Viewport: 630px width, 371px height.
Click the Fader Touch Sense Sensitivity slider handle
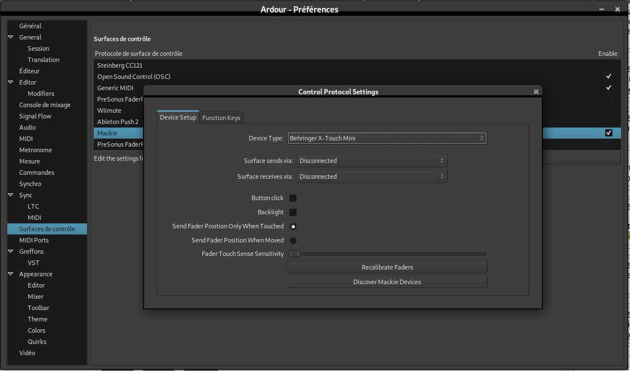coord(294,254)
